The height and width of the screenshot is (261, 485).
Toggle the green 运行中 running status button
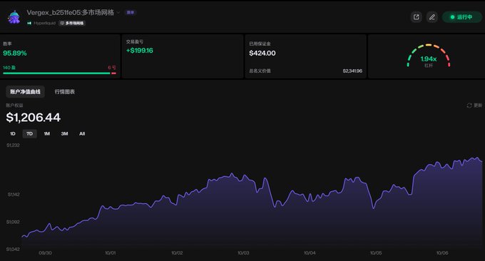coord(461,17)
